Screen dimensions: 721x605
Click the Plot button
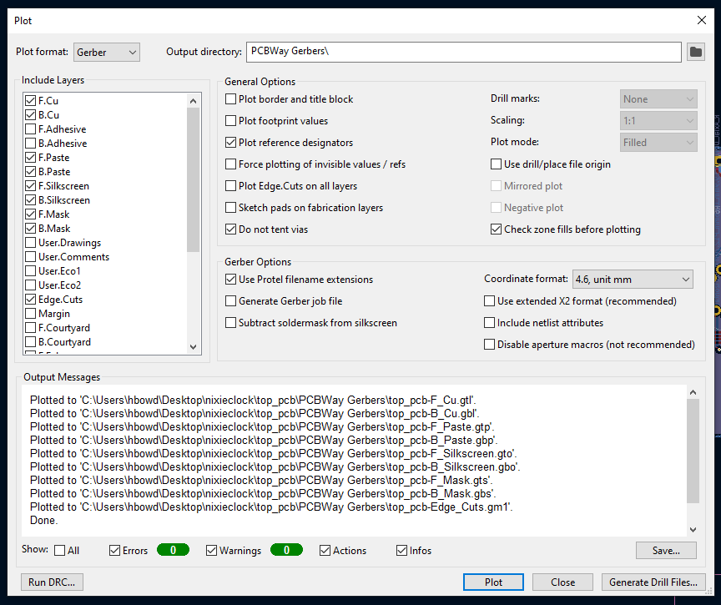[493, 582]
